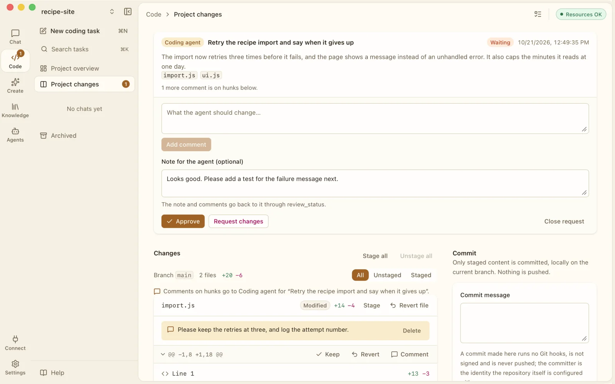Collapse the sidebar panel icon
The image size is (615, 384).
128,12
